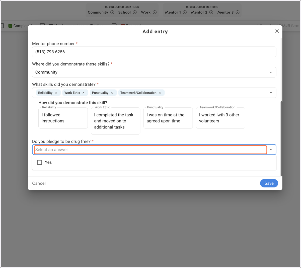Image resolution: width=301 pixels, height=268 pixels.
Task: Click Cancel to discard the entry
Action: click(x=39, y=183)
